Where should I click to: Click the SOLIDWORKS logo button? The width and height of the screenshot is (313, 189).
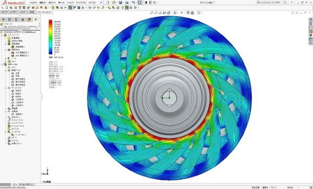tap(14, 3)
